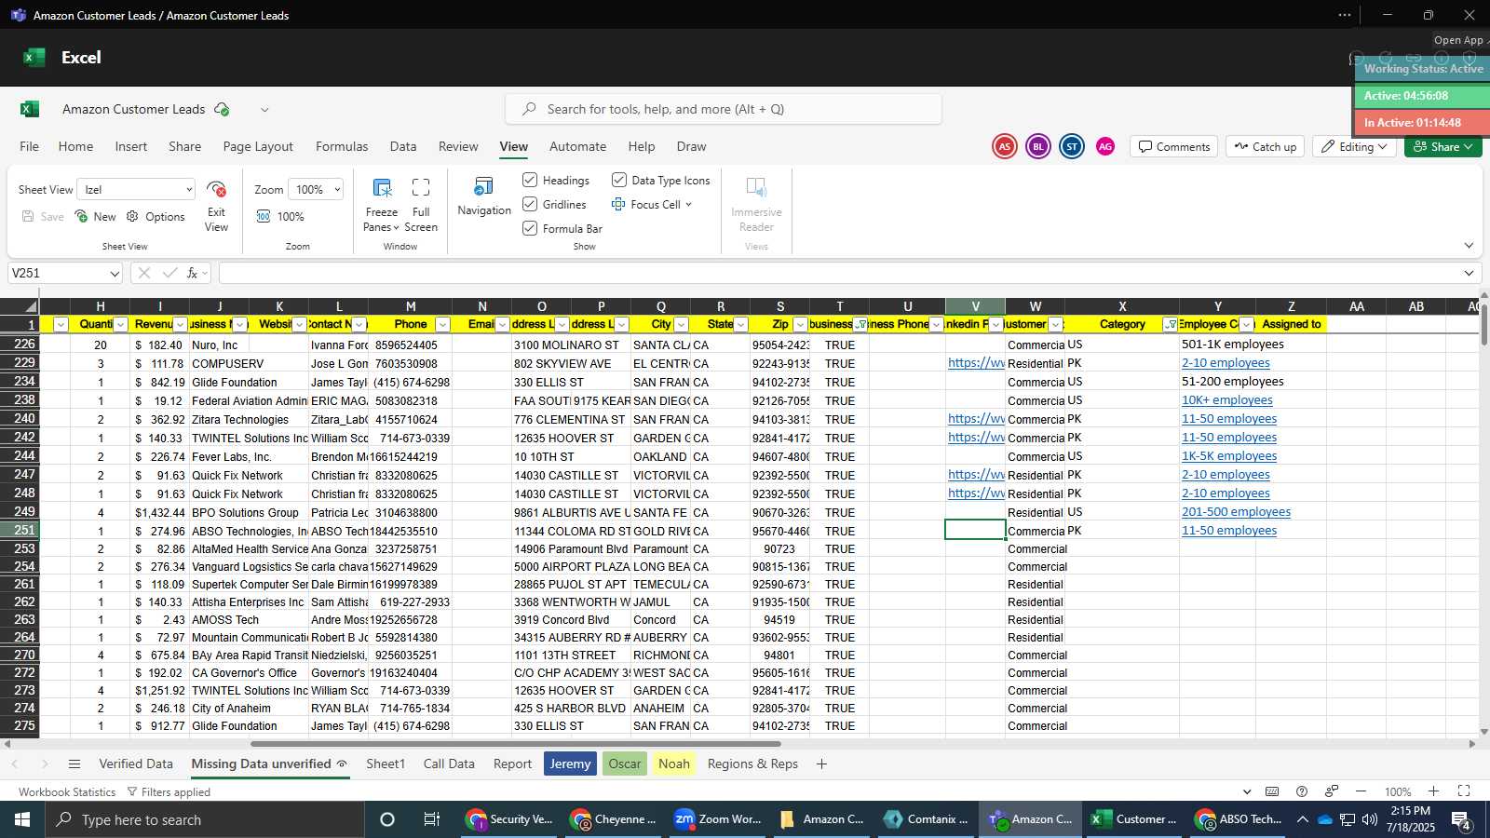Toggle the Data Type Icons checkbox
Image resolution: width=1490 pixels, height=838 pixels.
[x=619, y=180]
